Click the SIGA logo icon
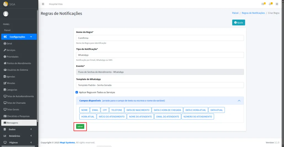284x147 pixels. (x=5, y=4)
